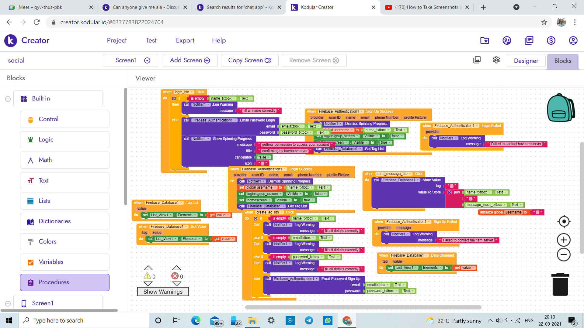Open Telegram from the taskbar
Image resolution: width=584 pixels, height=328 pixels.
click(309, 320)
